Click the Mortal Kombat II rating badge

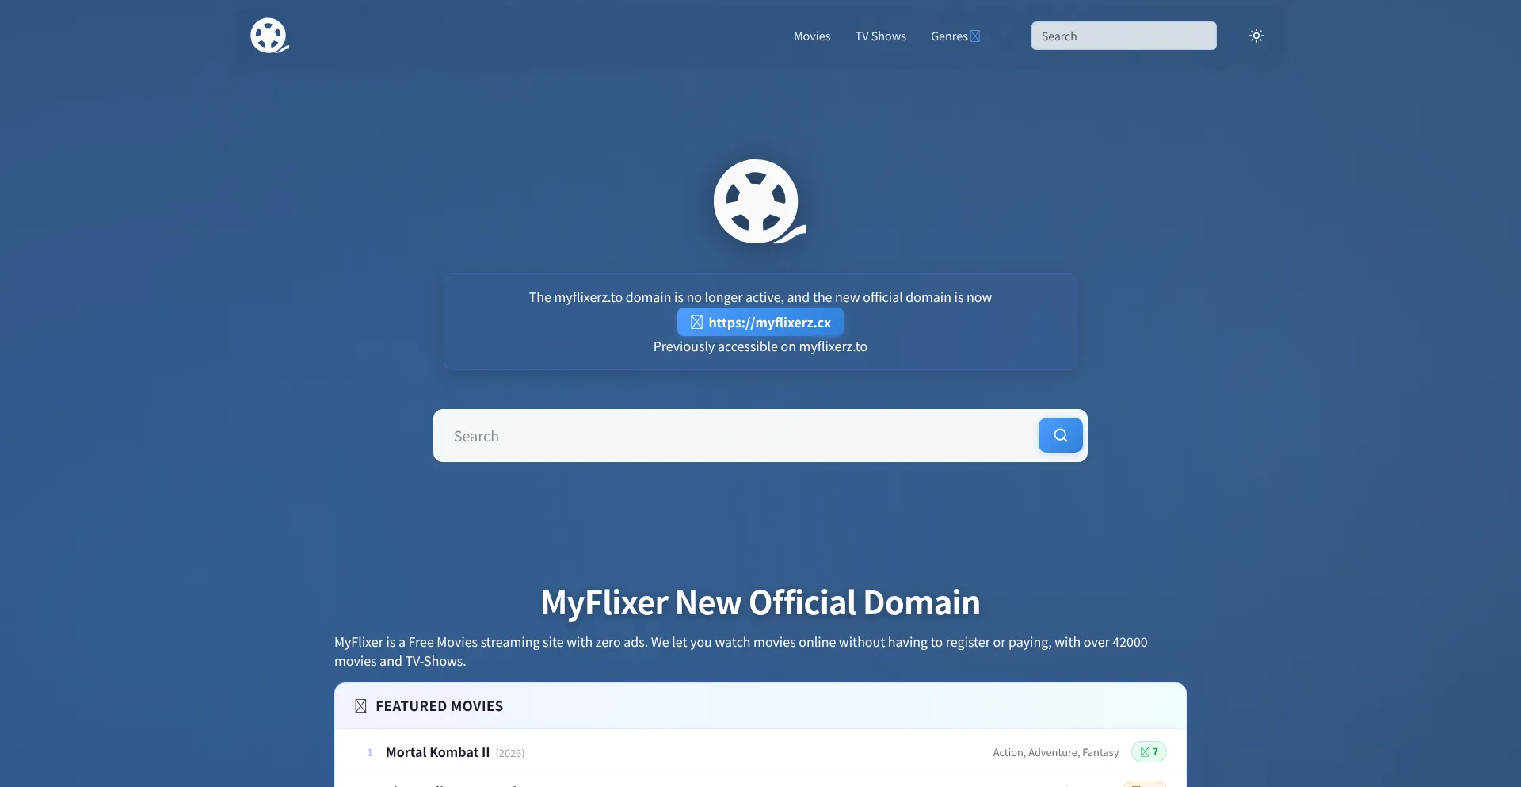pyautogui.click(x=1149, y=751)
